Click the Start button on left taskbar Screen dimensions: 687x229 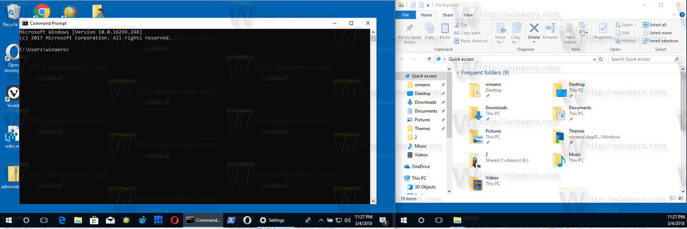9,220
